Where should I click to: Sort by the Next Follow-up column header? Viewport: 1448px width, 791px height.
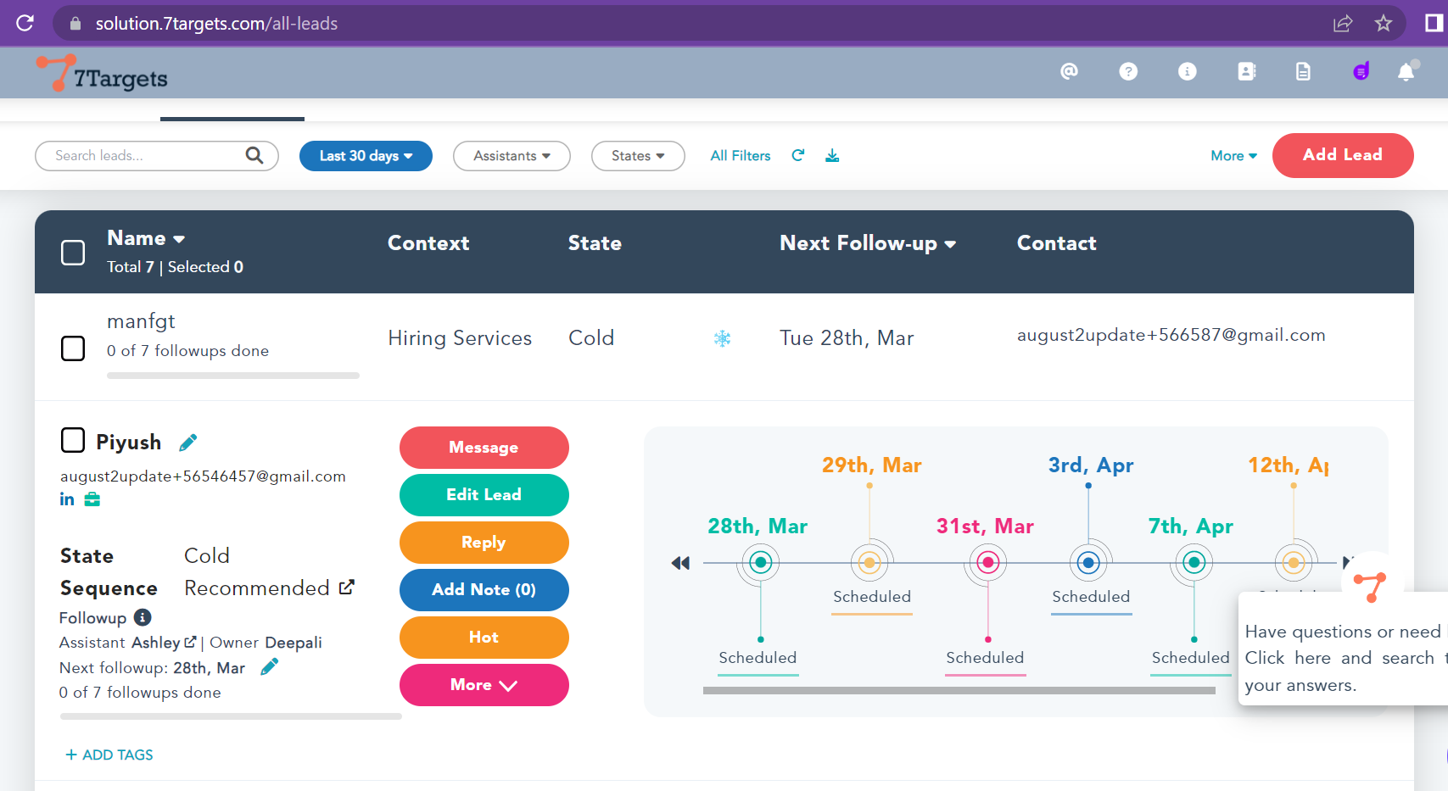point(867,243)
